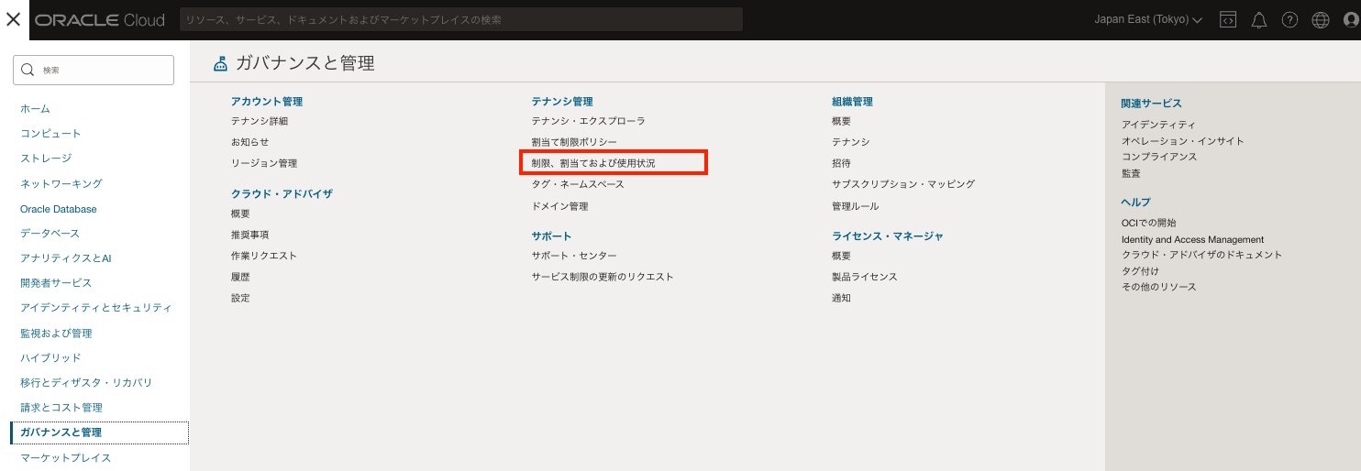Screen dimensions: 1361x471
Task: Open OCIでの開始 help link
Action: pyautogui.click(x=1148, y=223)
